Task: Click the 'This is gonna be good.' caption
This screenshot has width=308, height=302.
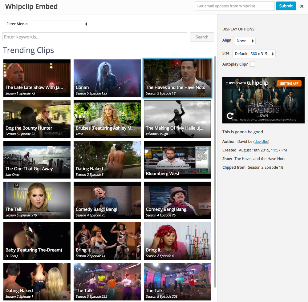Action: (243, 132)
